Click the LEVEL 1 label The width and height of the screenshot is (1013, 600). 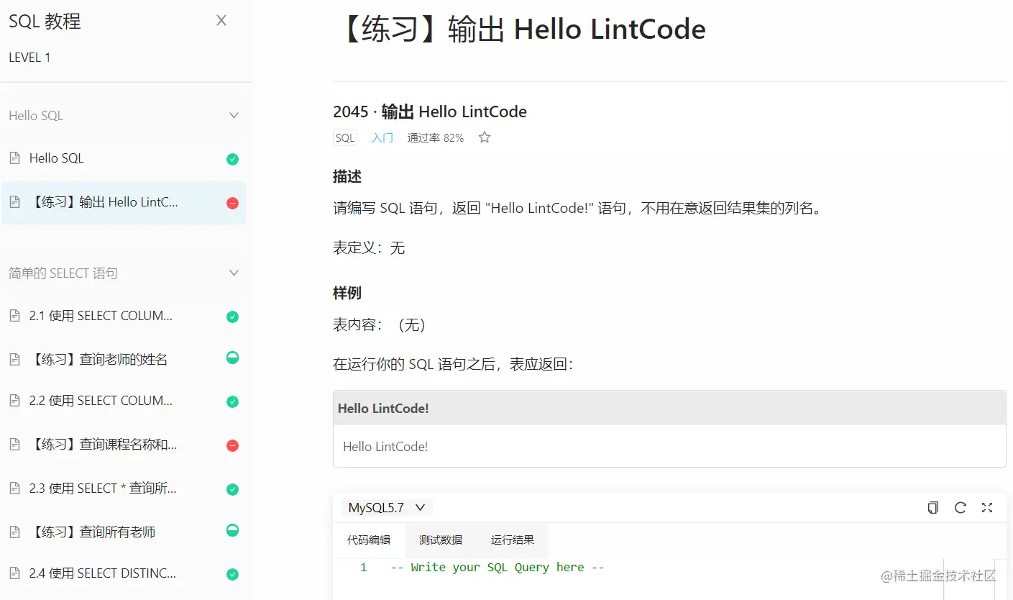29,58
